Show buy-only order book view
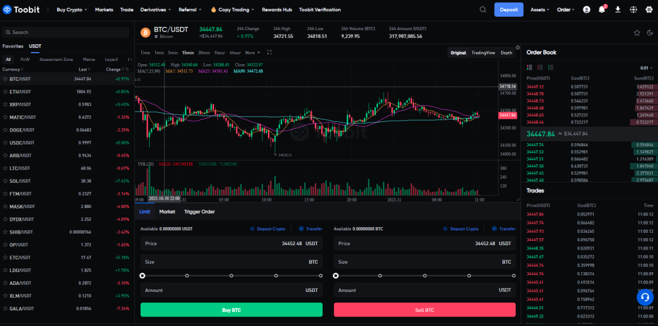Viewport: 658px width, 326px height. pyautogui.click(x=551, y=67)
